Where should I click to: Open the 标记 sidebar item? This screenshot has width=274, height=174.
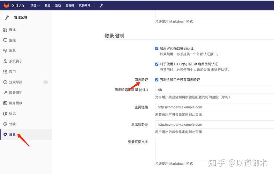(x=26, y=113)
